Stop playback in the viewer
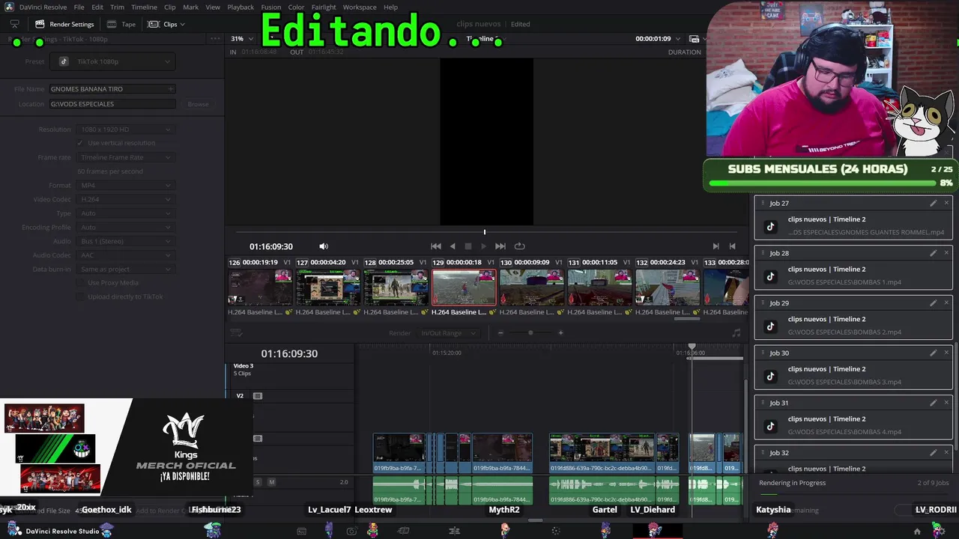The height and width of the screenshot is (539, 959). [x=468, y=246]
